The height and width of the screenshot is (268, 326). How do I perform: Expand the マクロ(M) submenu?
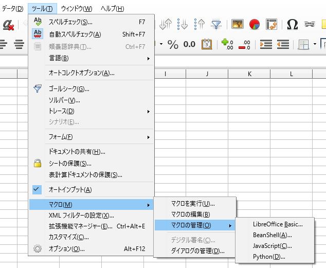[92, 205]
